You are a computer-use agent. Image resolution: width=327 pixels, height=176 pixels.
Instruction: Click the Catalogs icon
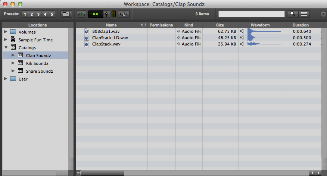[13, 47]
